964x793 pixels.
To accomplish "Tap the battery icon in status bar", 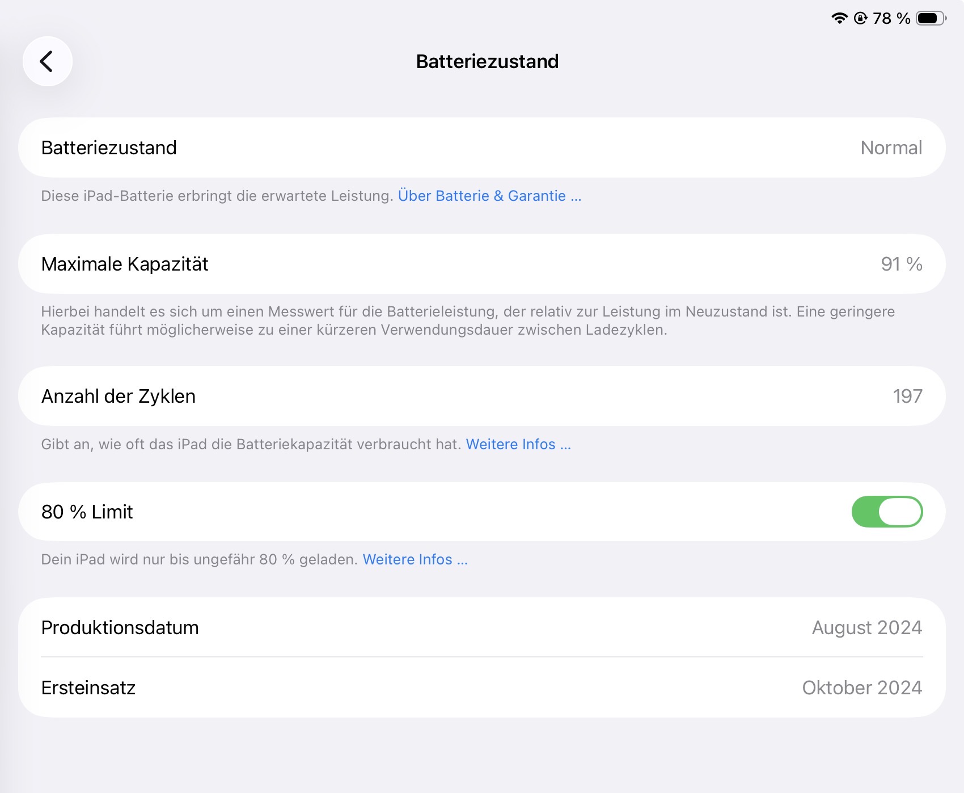I will 931,18.
